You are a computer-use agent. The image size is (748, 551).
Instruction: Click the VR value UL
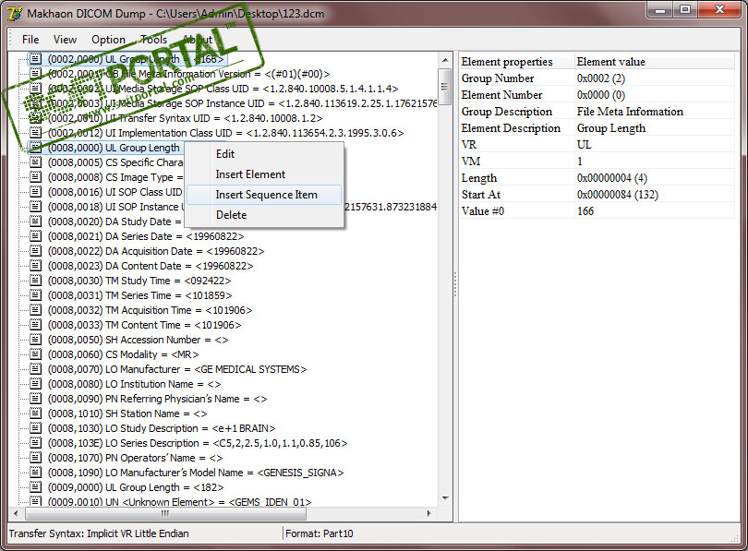point(584,145)
